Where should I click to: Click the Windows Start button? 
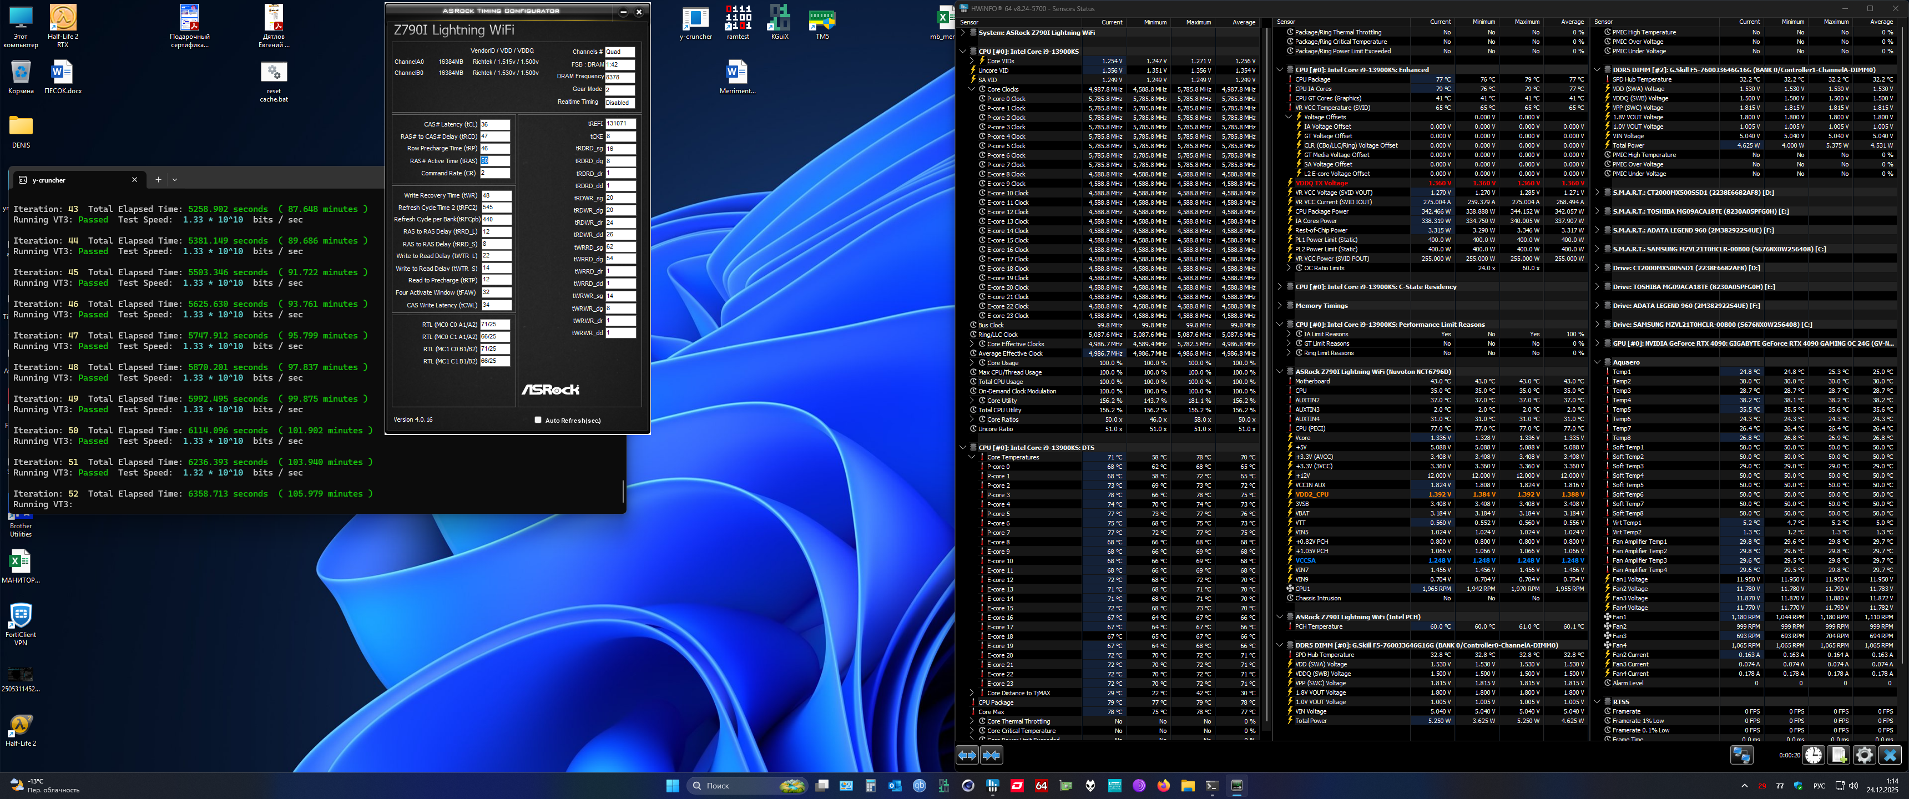click(672, 786)
